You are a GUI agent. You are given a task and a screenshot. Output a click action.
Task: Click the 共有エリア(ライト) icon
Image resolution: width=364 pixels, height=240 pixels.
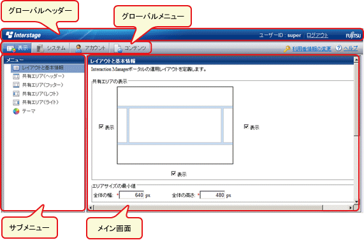16,102
